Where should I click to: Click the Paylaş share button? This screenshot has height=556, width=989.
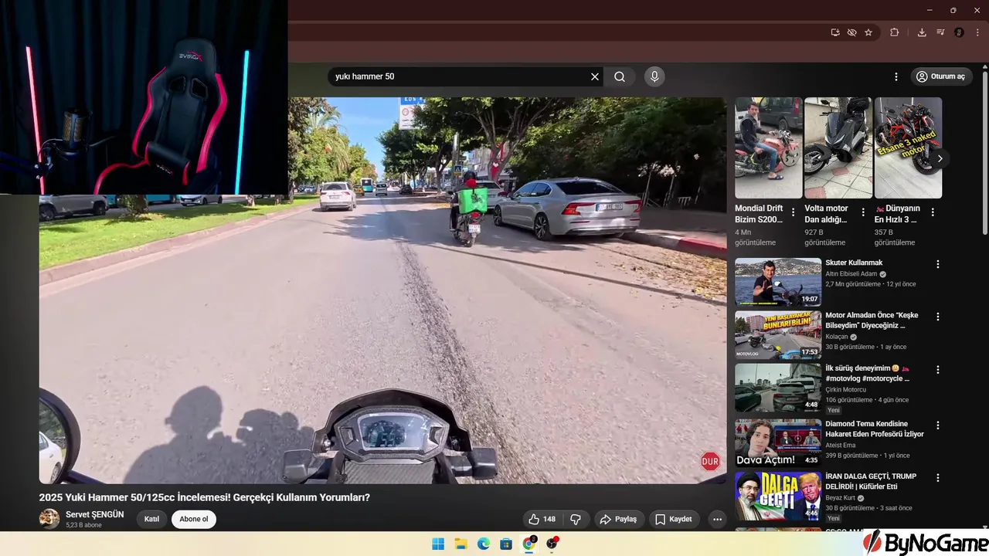618,519
